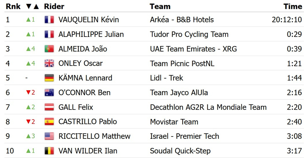Screen dimensions: 304x158
Task: Open Decathlon AG2R La Mondiale Team page
Action: tap(208, 107)
